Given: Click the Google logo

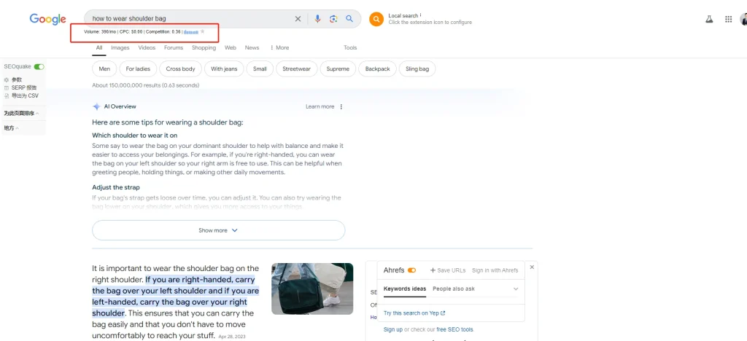Looking at the screenshot, I should (x=47, y=19).
